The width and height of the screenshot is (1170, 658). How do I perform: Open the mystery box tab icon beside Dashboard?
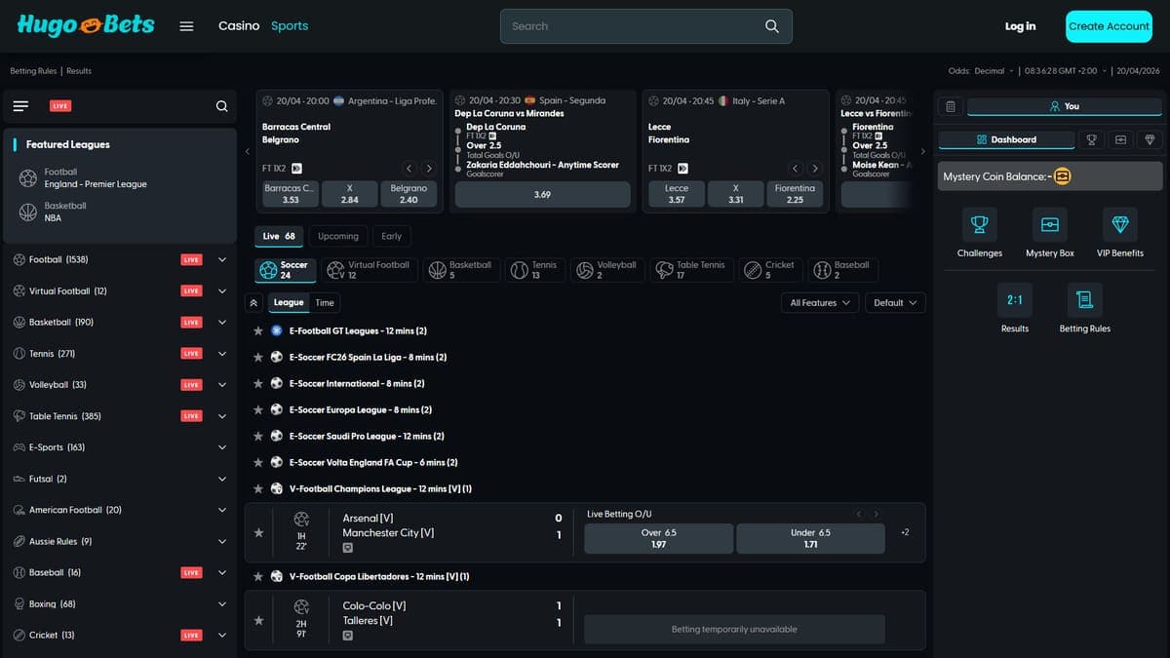click(1120, 139)
